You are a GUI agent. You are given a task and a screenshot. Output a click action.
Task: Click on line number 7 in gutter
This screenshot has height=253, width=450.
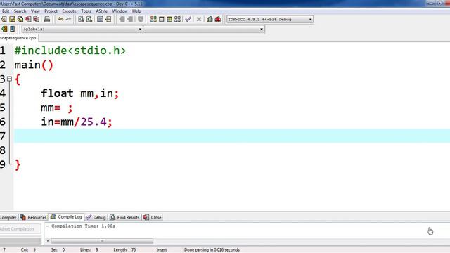pyautogui.click(x=3, y=136)
